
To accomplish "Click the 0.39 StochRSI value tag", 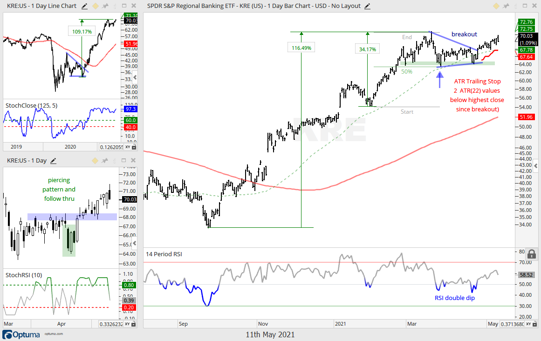I will (129, 300).
